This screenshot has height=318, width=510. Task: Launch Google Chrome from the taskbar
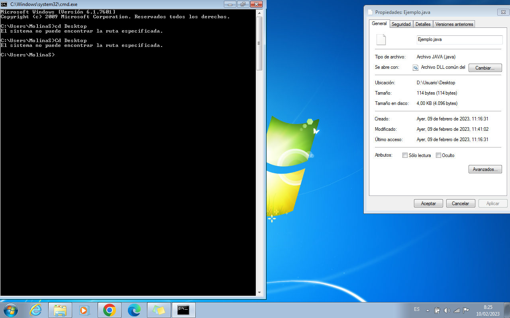pyautogui.click(x=110, y=310)
